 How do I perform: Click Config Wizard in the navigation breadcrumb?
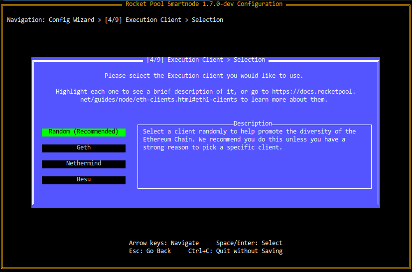click(71, 20)
